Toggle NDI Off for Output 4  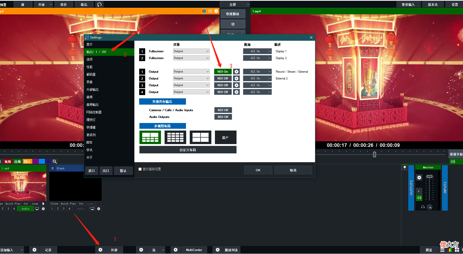(223, 92)
